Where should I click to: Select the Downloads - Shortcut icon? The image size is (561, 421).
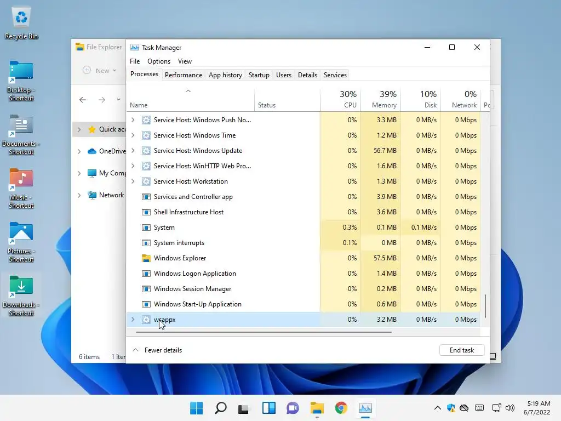[21, 295]
